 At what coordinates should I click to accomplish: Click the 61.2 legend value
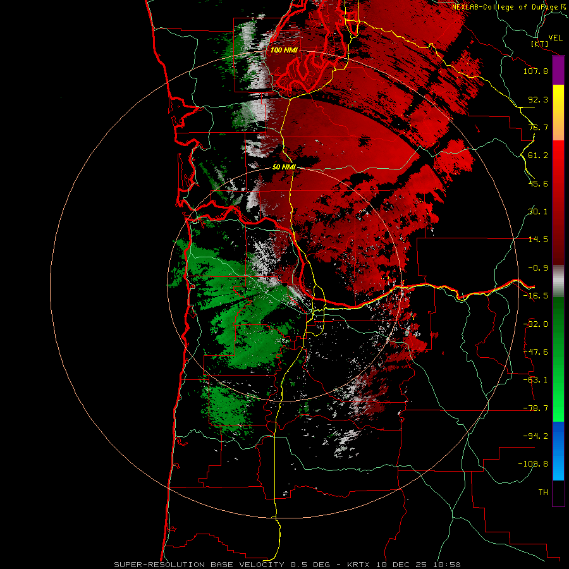point(538,156)
